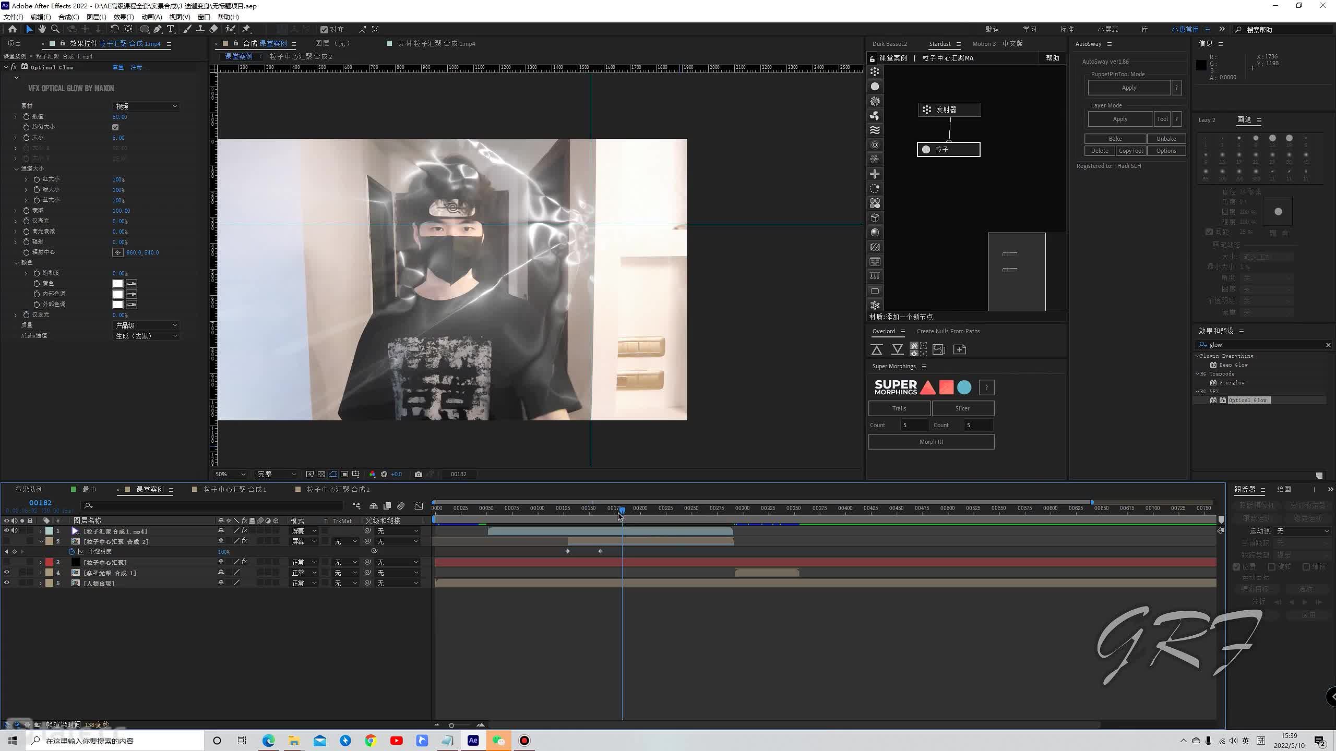Select the Clone Stamp tool
Viewport: 1336px width, 751px height.
[x=200, y=29]
